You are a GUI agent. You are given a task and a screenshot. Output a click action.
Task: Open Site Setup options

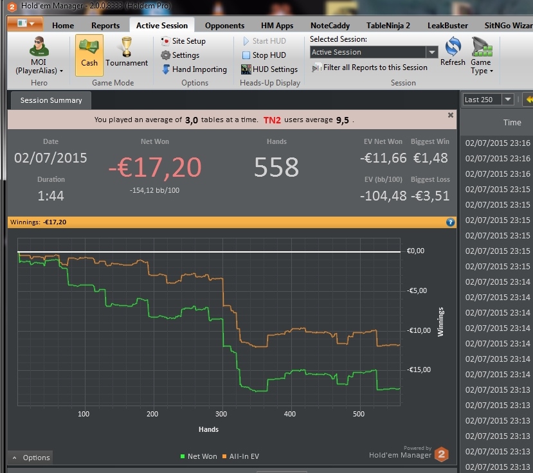183,41
